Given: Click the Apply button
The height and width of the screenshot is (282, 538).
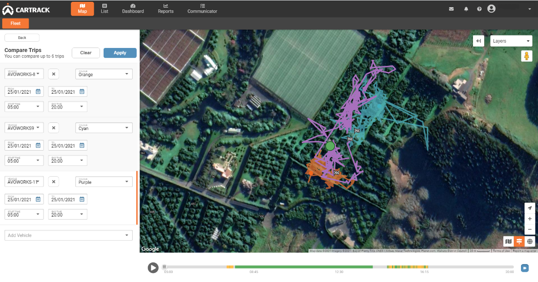Looking at the screenshot, I should [120, 53].
